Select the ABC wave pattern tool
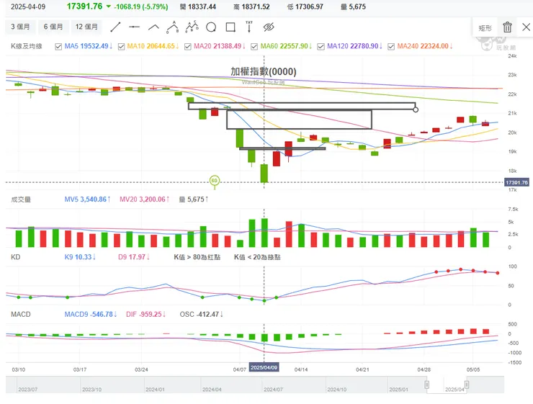The height and width of the screenshot is (404, 533). click(173, 27)
